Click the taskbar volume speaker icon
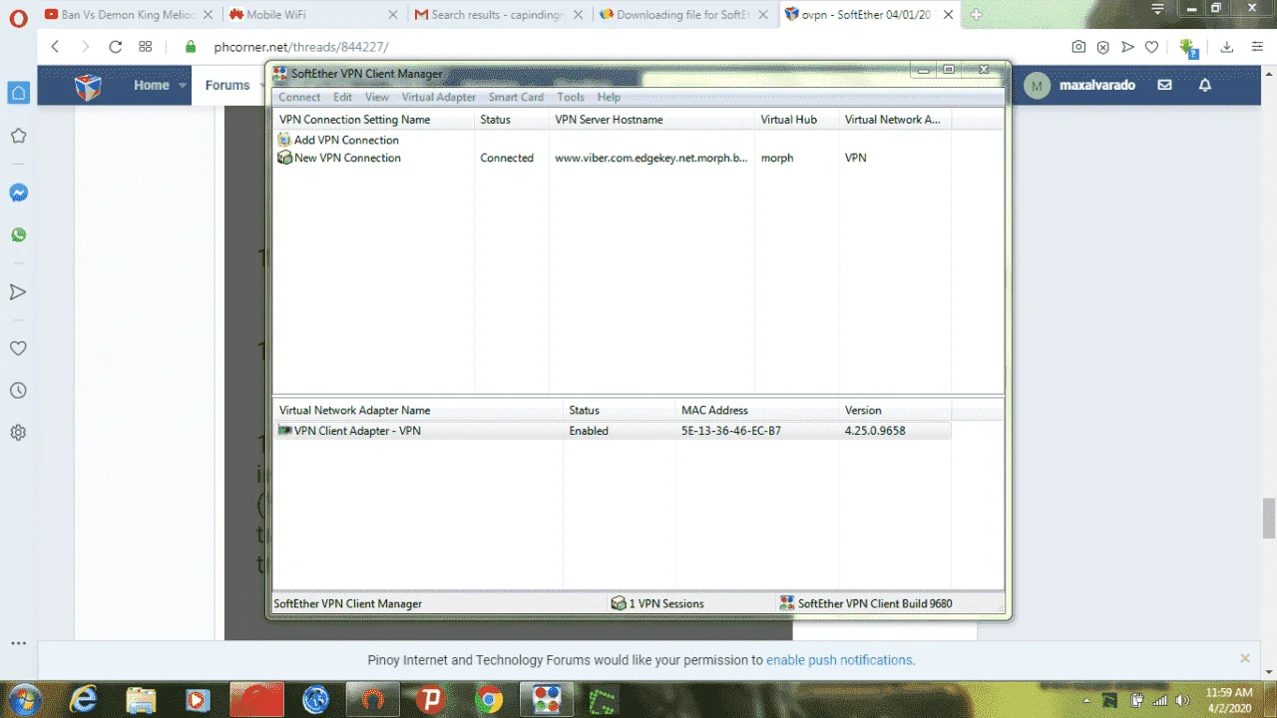The image size is (1277, 718). tap(1182, 700)
